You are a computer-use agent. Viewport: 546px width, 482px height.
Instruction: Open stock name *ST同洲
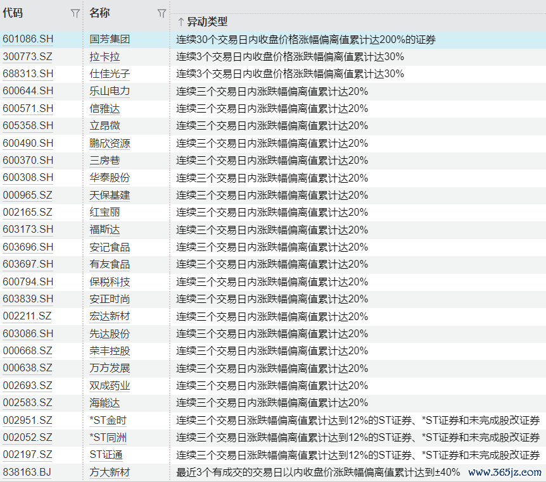[x=108, y=437]
